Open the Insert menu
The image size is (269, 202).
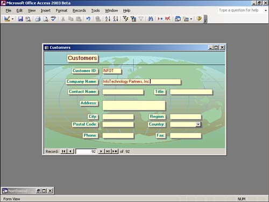pyautogui.click(x=46, y=11)
